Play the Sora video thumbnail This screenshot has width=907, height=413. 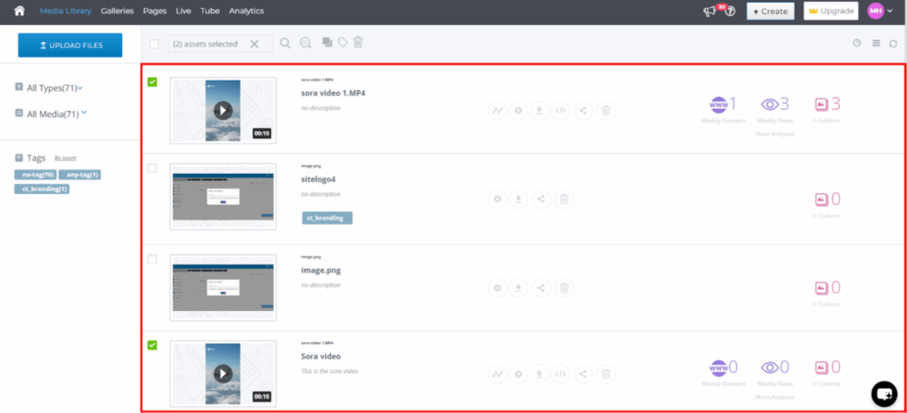coord(222,373)
